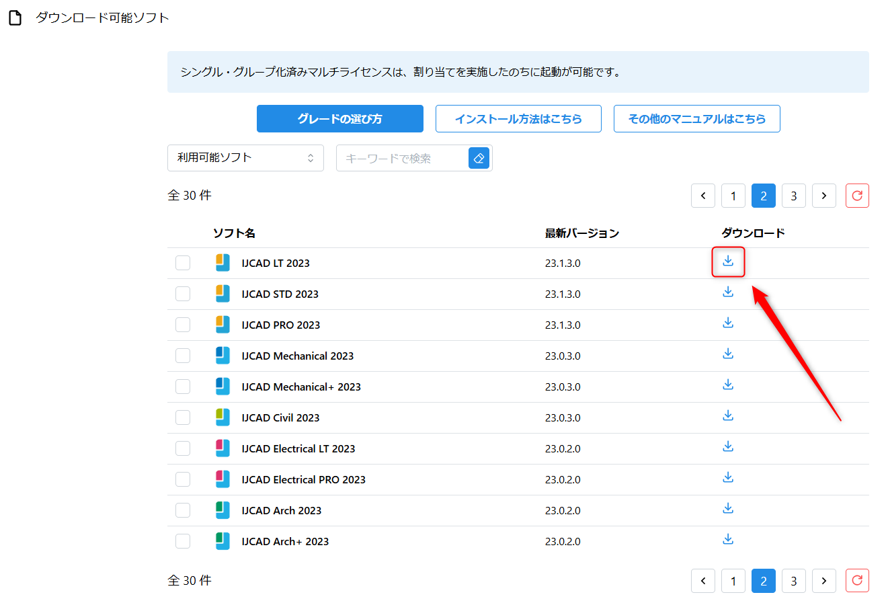Click the IJCAD STD 2023 product logo
The height and width of the screenshot is (603, 888).
[x=223, y=294]
